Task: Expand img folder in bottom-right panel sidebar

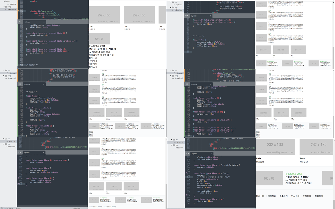Action: (172, 145)
